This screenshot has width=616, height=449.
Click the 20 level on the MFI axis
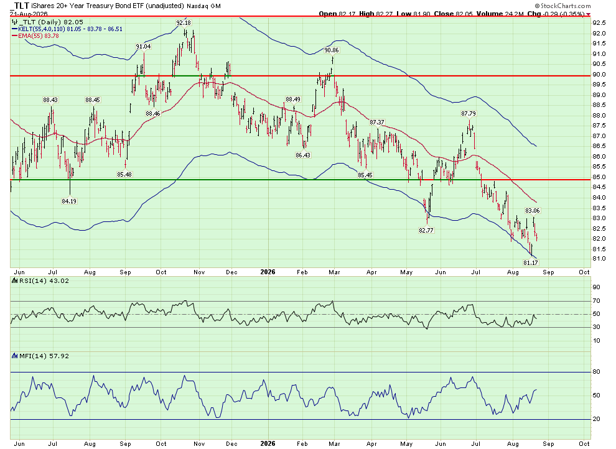tap(596, 419)
